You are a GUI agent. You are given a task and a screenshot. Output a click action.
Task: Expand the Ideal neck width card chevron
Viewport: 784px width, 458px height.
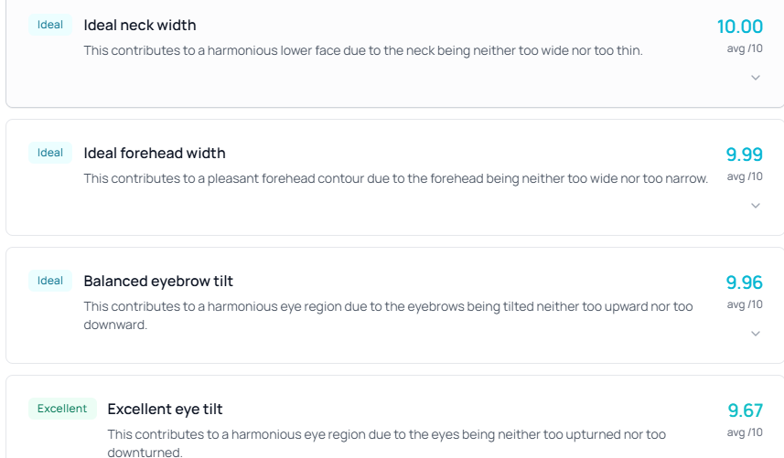756,78
